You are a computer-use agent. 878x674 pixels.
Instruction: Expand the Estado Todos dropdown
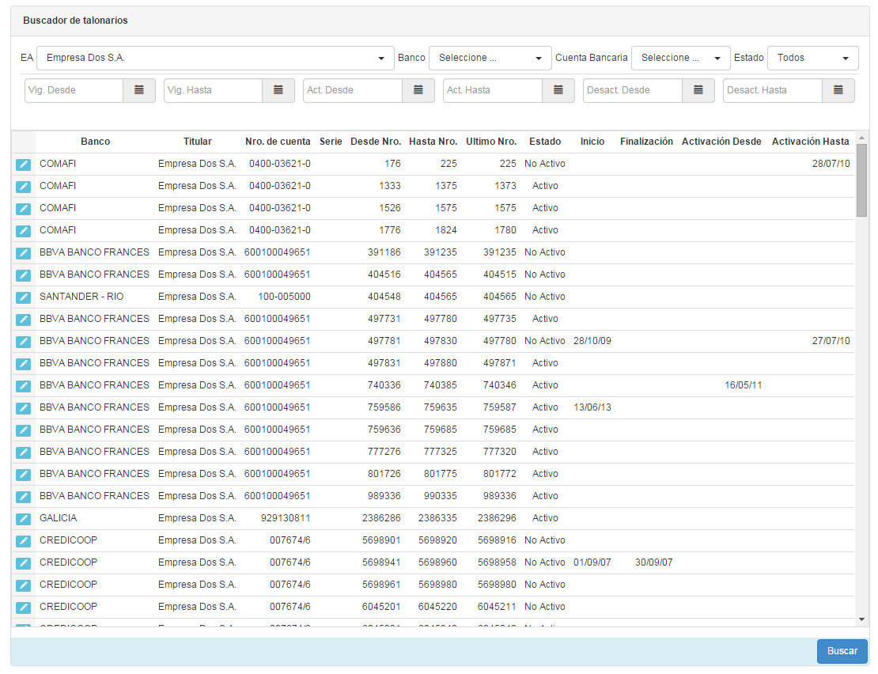coord(812,58)
